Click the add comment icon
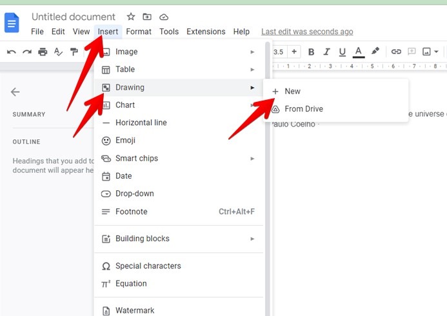Screen dimensions: 447x316 tap(412, 52)
